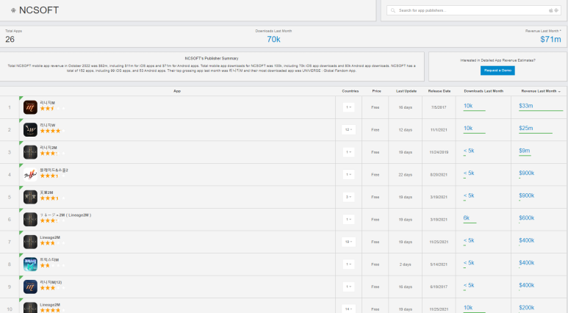Open the 6k downloads link in rank 6
Screen dimensions: 568x313
coord(466,218)
